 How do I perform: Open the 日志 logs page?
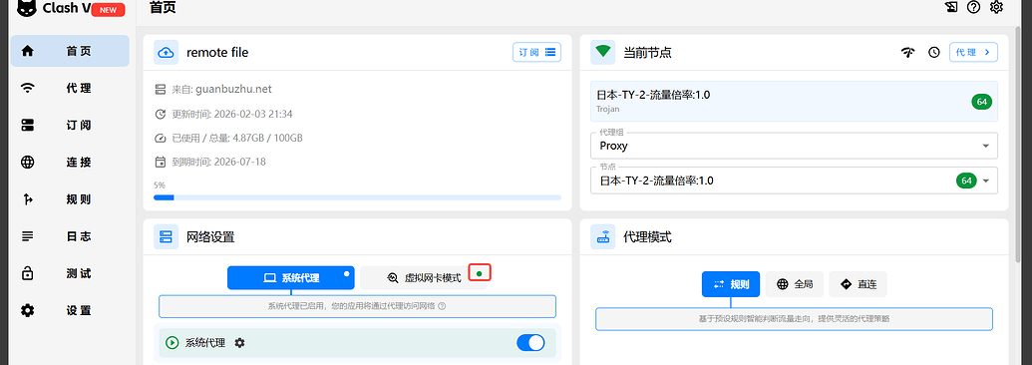[x=70, y=236]
